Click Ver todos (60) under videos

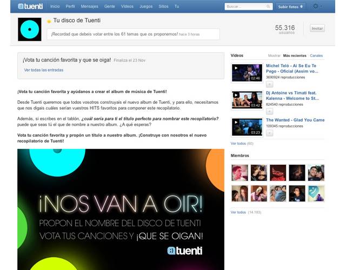[x=242, y=144]
